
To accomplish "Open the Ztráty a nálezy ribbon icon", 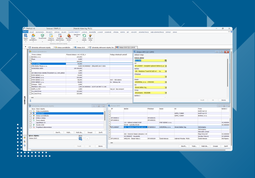I will (91, 36).
